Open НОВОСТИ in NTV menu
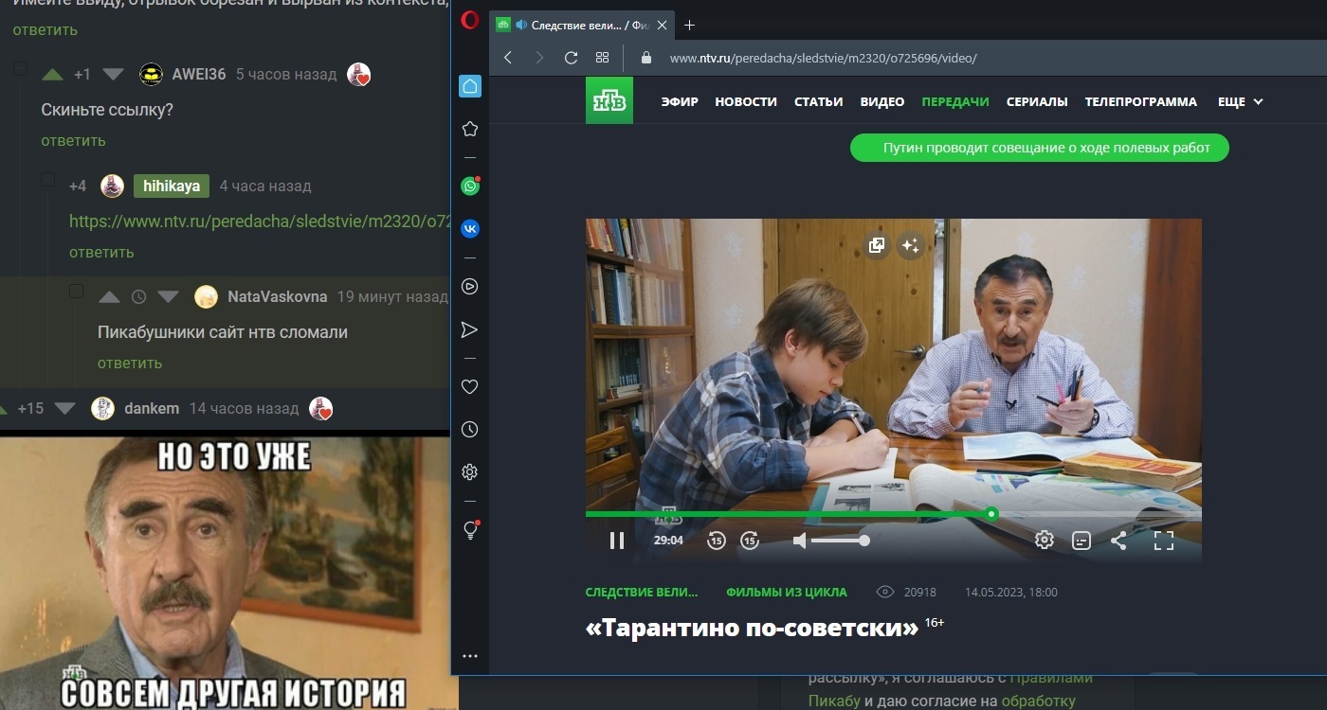 [746, 101]
